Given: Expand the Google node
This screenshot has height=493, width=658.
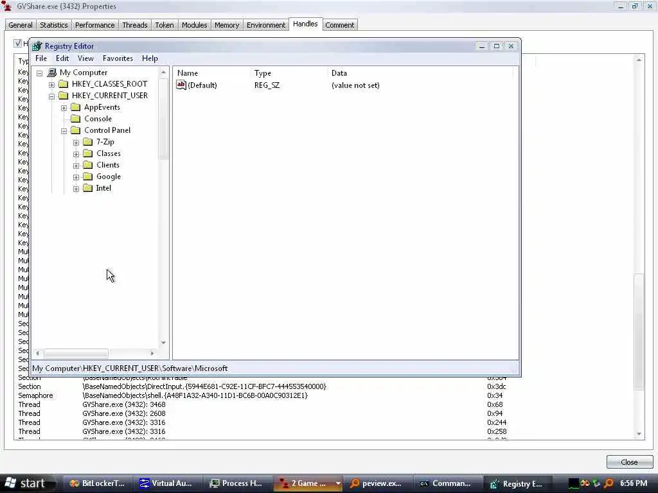Looking at the screenshot, I should [x=76, y=177].
